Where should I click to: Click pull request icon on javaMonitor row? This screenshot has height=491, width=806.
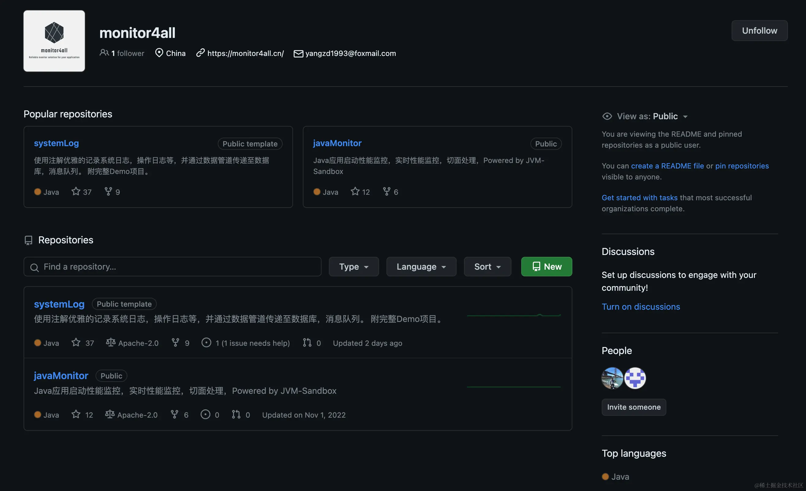[x=236, y=414]
